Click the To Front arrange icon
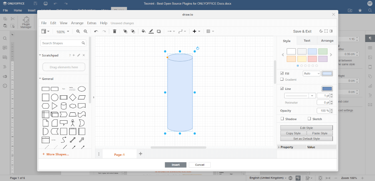 pyautogui.click(x=125, y=31)
